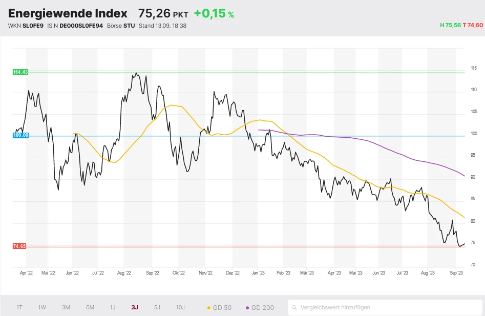Select the active 3J range
Viewport: 485px width, 316px height.
(x=135, y=307)
